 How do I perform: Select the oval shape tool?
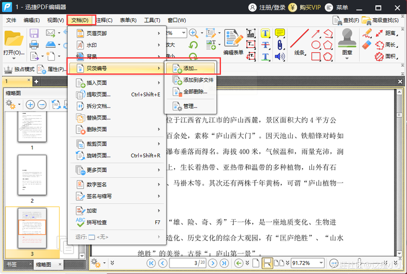(316, 45)
